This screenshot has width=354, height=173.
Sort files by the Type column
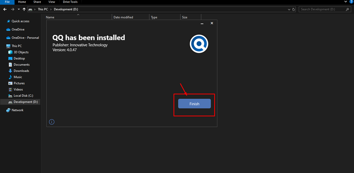[165, 17]
